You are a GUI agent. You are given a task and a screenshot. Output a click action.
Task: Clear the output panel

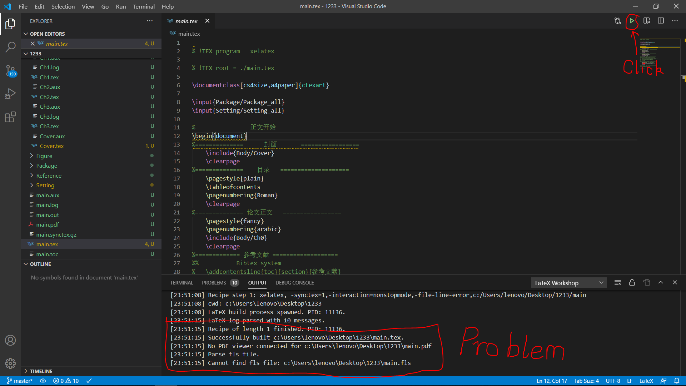(x=617, y=282)
